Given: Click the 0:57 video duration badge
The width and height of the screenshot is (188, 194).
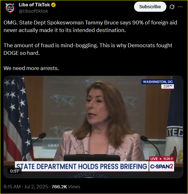Looking at the screenshot, I should (14, 171).
